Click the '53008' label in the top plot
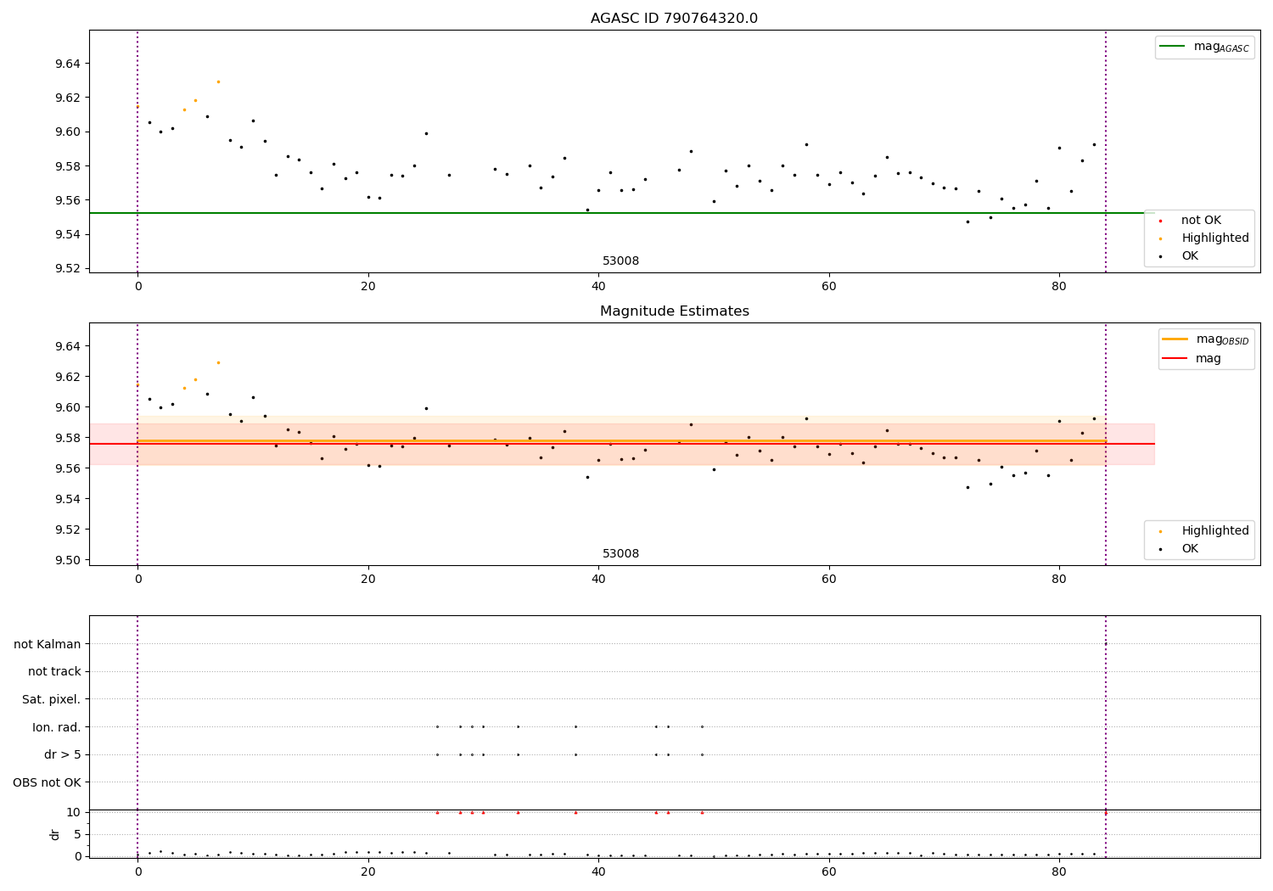Viewport: 1273px width, 891px height. point(620,261)
